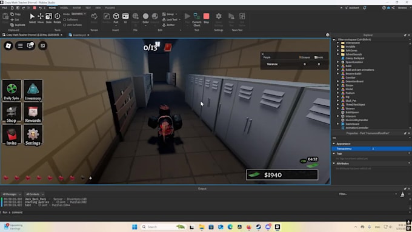Open the Lock Tool dropdown arrow
This screenshot has width=412, height=232.
179,19
